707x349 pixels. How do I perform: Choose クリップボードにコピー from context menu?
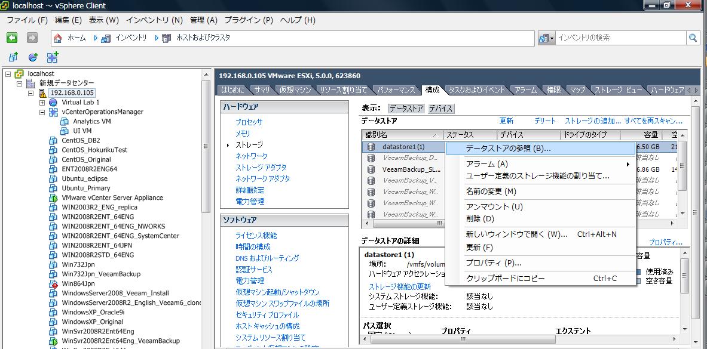[540, 278]
